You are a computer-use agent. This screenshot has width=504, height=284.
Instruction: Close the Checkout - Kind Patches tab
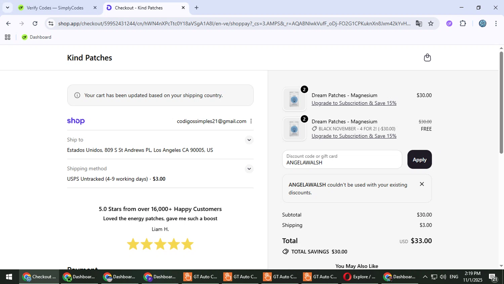tap(183, 8)
